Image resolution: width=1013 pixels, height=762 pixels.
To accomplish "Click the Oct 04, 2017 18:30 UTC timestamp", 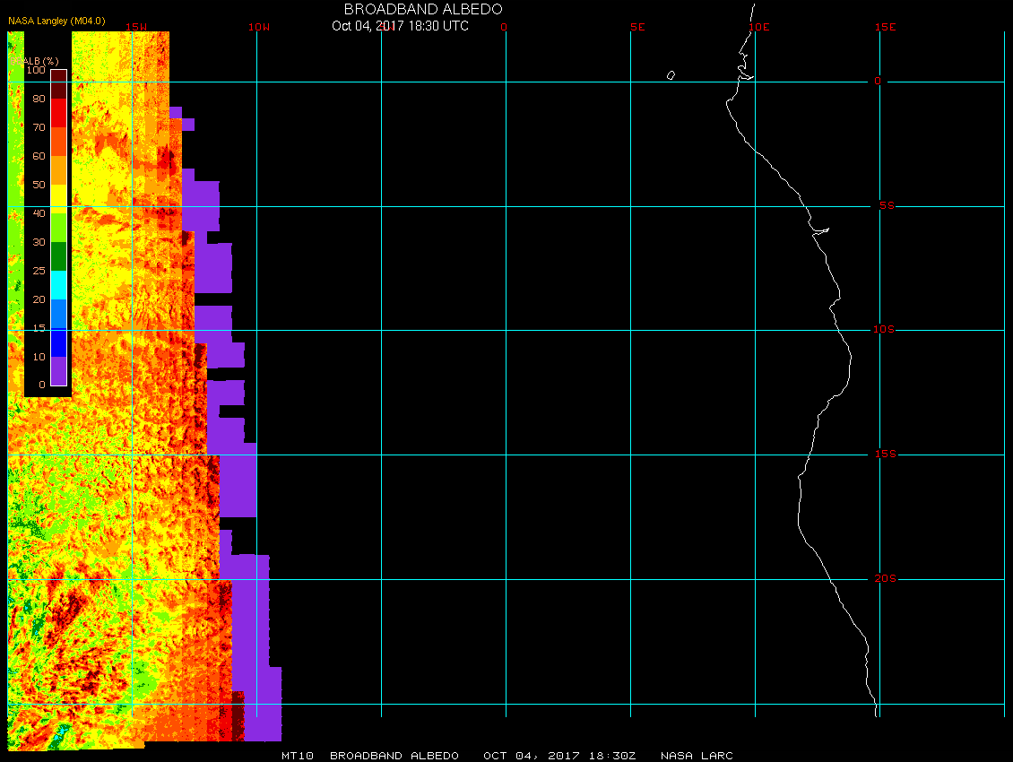I will pyautogui.click(x=400, y=26).
